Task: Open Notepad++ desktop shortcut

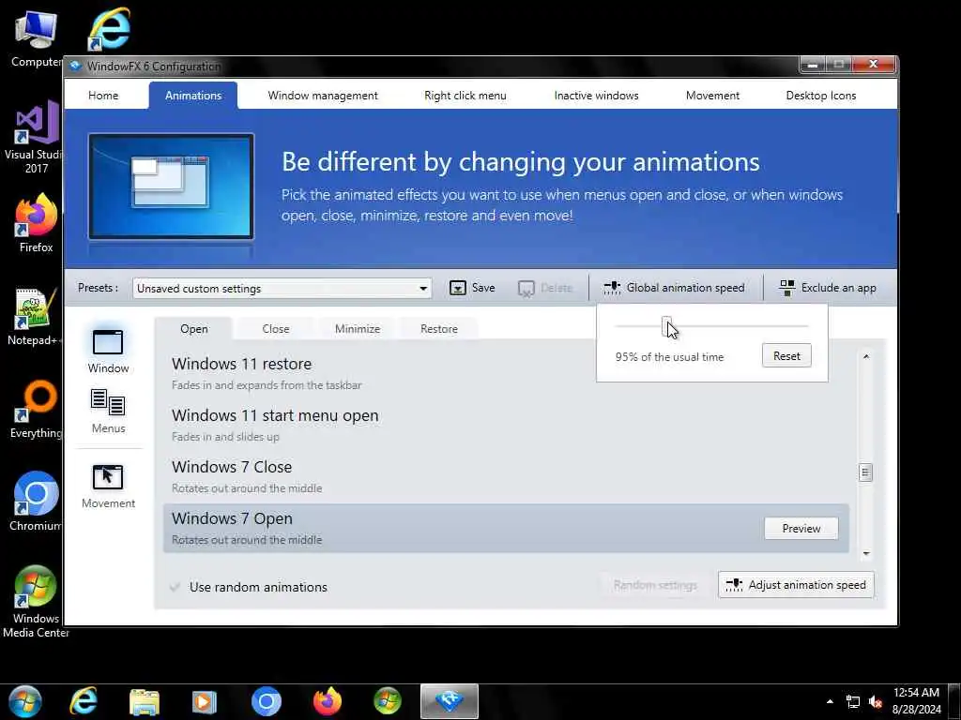Action: click(x=35, y=317)
